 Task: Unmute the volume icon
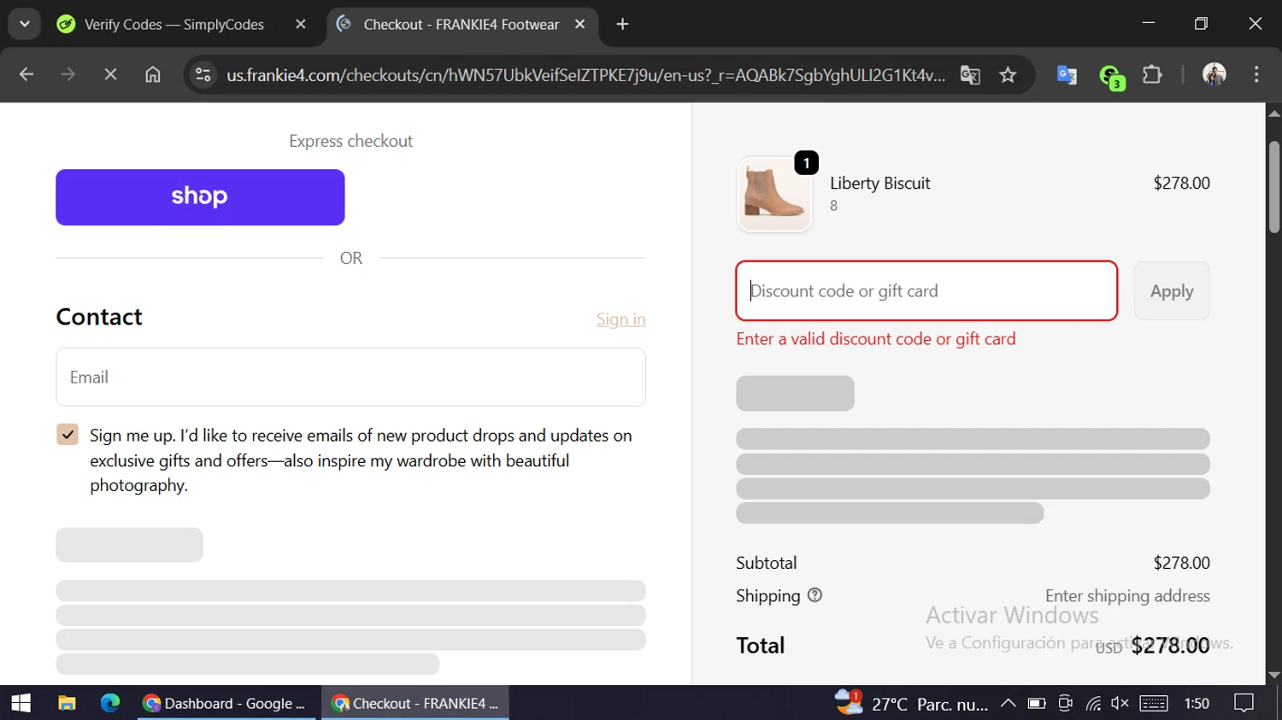click(1120, 703)
